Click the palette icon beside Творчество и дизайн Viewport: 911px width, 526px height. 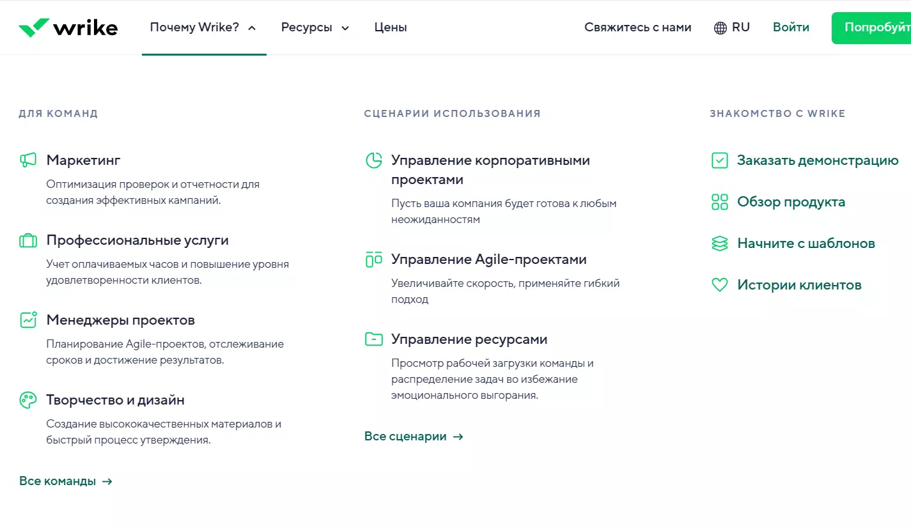click(27, 400)
